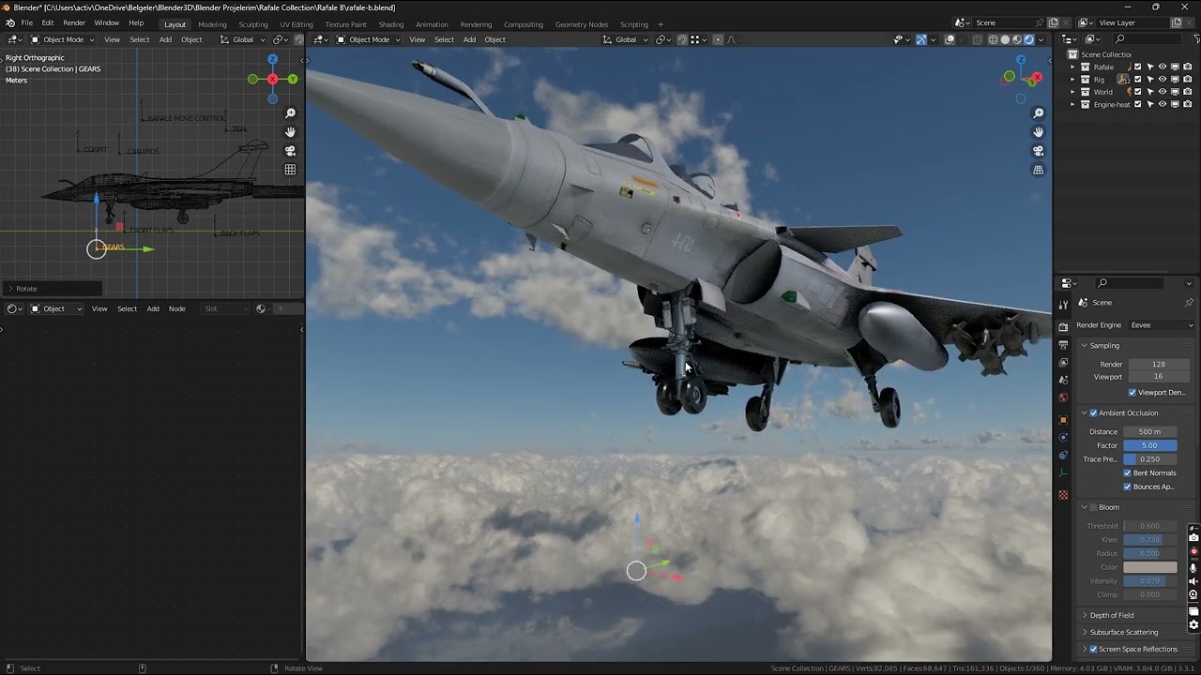Toggle gizmo display button in main viewport header
Screen dimensions: 1201x675
coord(920,39)
